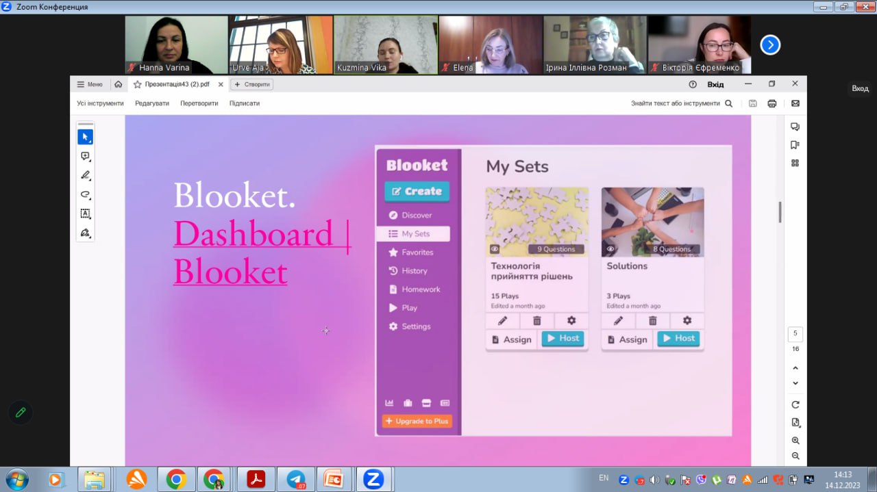Image resolution: width=877 pixels, height=492 pixels.
Task: Select My Sets in the Blooket sidebar
Action: pyautogui.click(x=413, y=233)
